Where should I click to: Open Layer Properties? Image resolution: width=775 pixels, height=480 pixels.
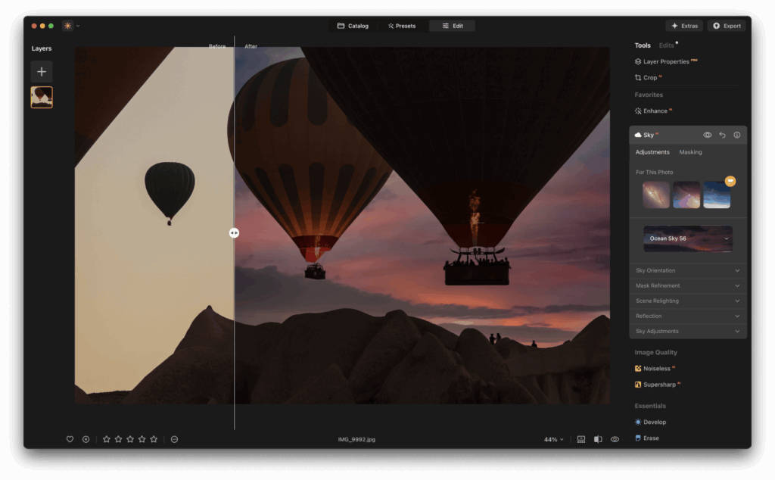665,61
